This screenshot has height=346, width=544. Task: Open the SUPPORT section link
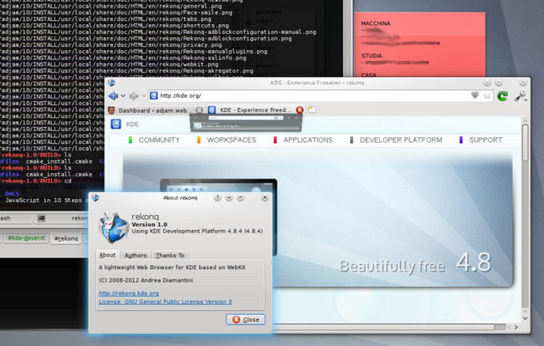(485, 140)
